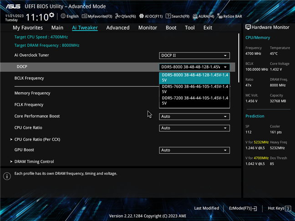Click the Temperature 45°C reading

coord(274,54)
